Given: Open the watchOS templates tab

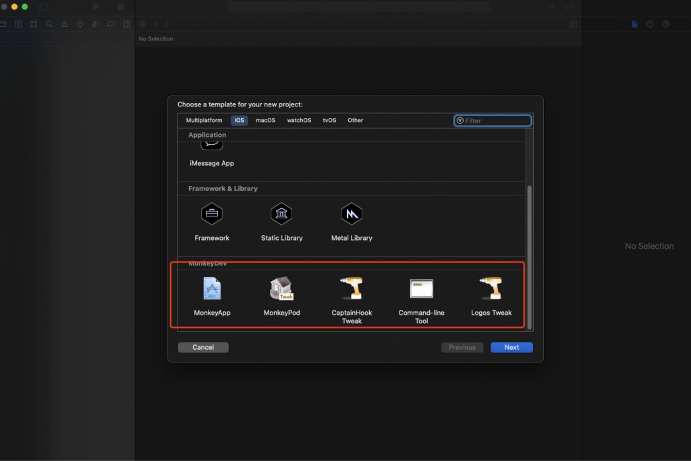Looking at the screenshot, I should 299,121.
